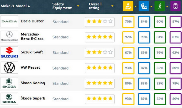Click the blue Child Occupant icon
Image resolution: width=182 pixels, height=108 pixels.
click(144, 6)
